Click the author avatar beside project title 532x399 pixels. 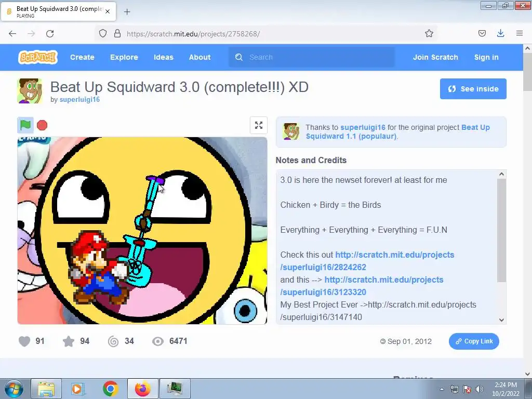[x=30, y=91]
